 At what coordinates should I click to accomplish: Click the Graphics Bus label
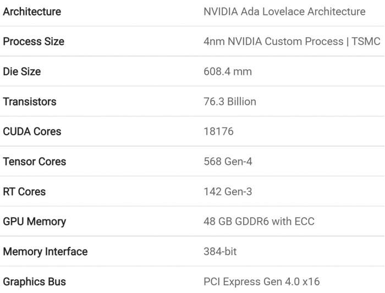click(x=34, y=281)
